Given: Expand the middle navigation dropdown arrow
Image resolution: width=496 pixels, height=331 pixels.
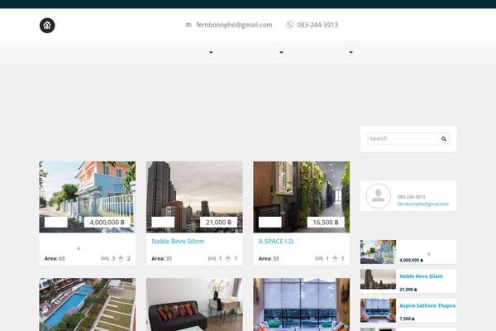Looking at the screenshot, I should [x=281, y=52].
